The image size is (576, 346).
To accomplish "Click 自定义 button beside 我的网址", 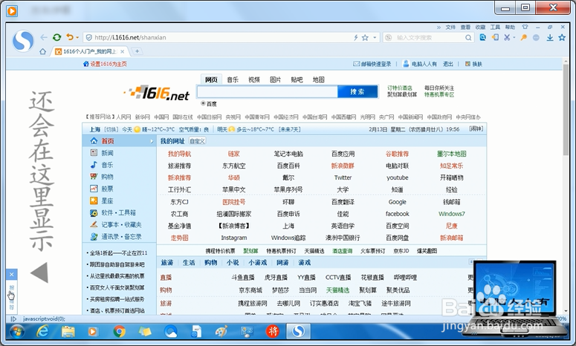I will click(x=197, y=141).
